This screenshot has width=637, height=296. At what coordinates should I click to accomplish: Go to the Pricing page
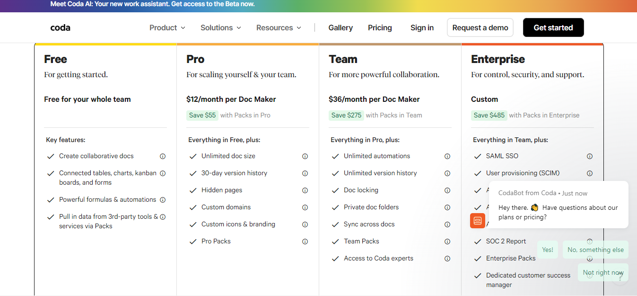[380, 27]
